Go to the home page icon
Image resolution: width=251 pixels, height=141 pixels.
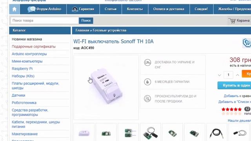[x=15, y=9]
